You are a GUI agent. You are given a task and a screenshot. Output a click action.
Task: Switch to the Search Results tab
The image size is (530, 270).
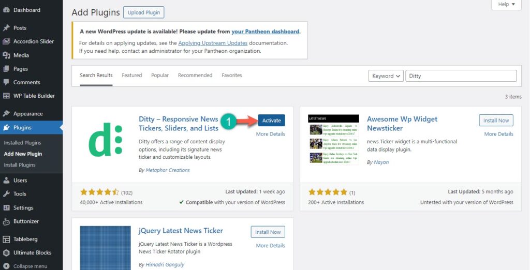(x=96, y=76)
